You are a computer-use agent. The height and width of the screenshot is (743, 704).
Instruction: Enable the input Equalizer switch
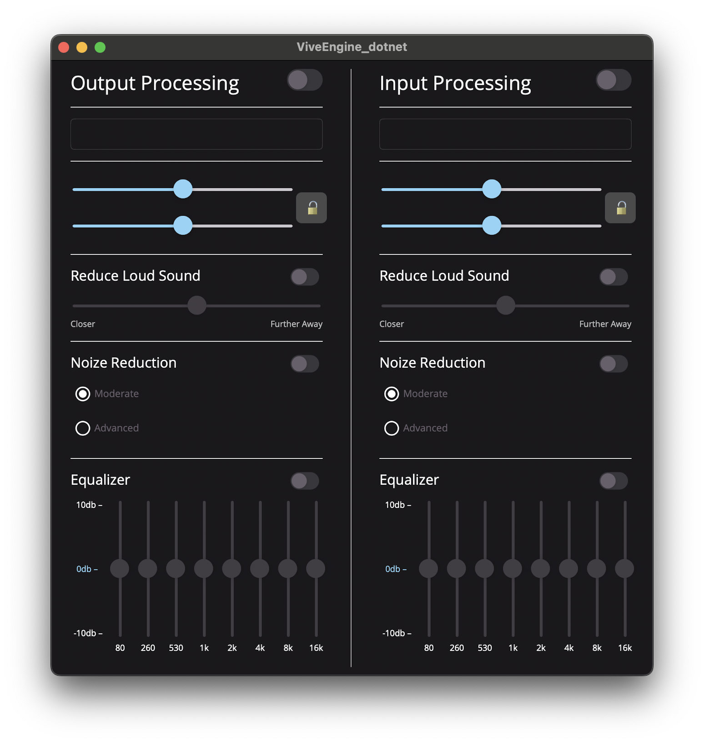point(613,481)
